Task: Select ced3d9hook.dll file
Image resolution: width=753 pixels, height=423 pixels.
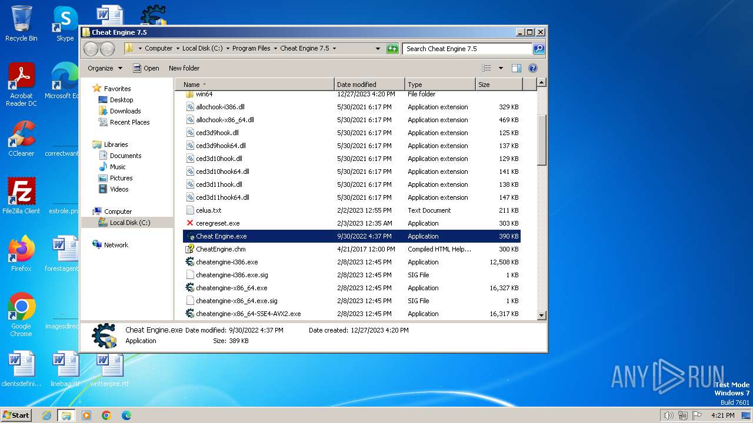Action: [217, 133]
